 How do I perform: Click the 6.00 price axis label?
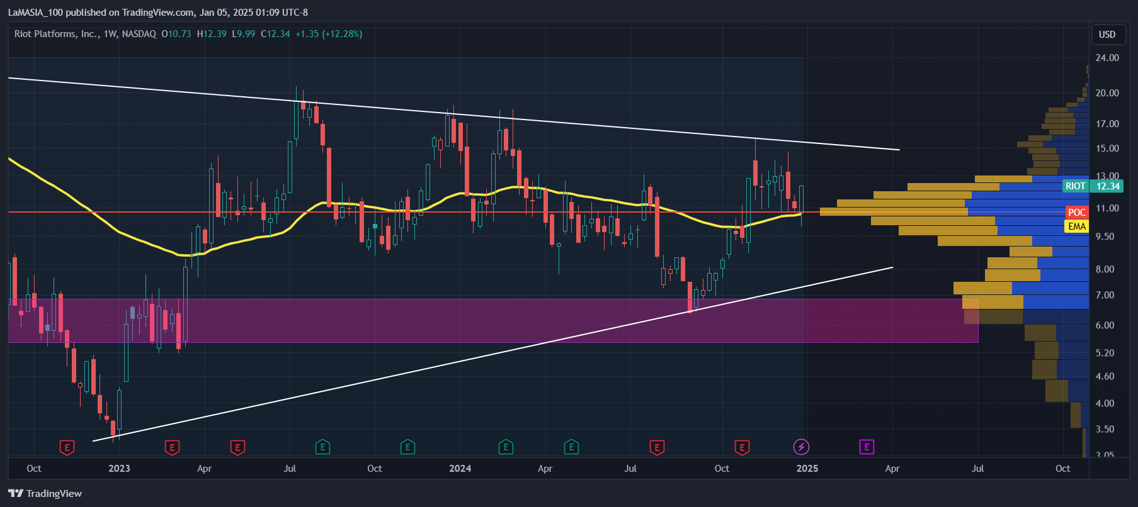(x=1105, y=325)
